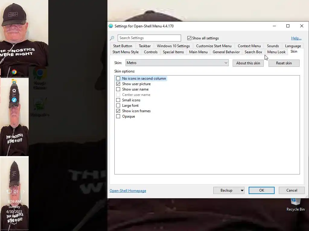This screenshot has width=309, height=231.
Task: Open the action center notification icon
Action: click(x=14, y=222)
